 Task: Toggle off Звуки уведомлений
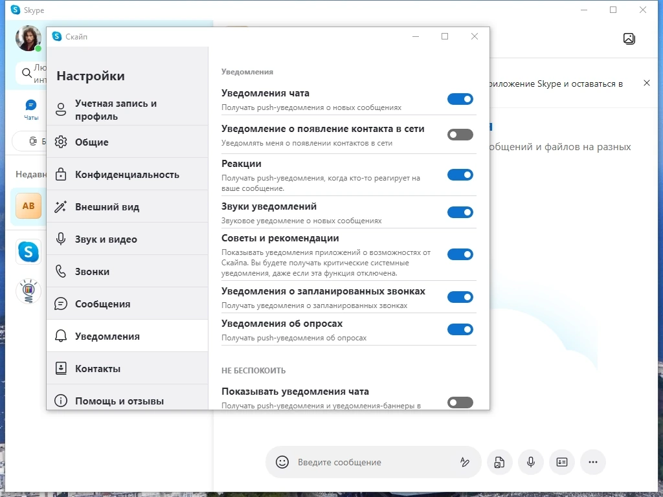click(x=460, y=212)
